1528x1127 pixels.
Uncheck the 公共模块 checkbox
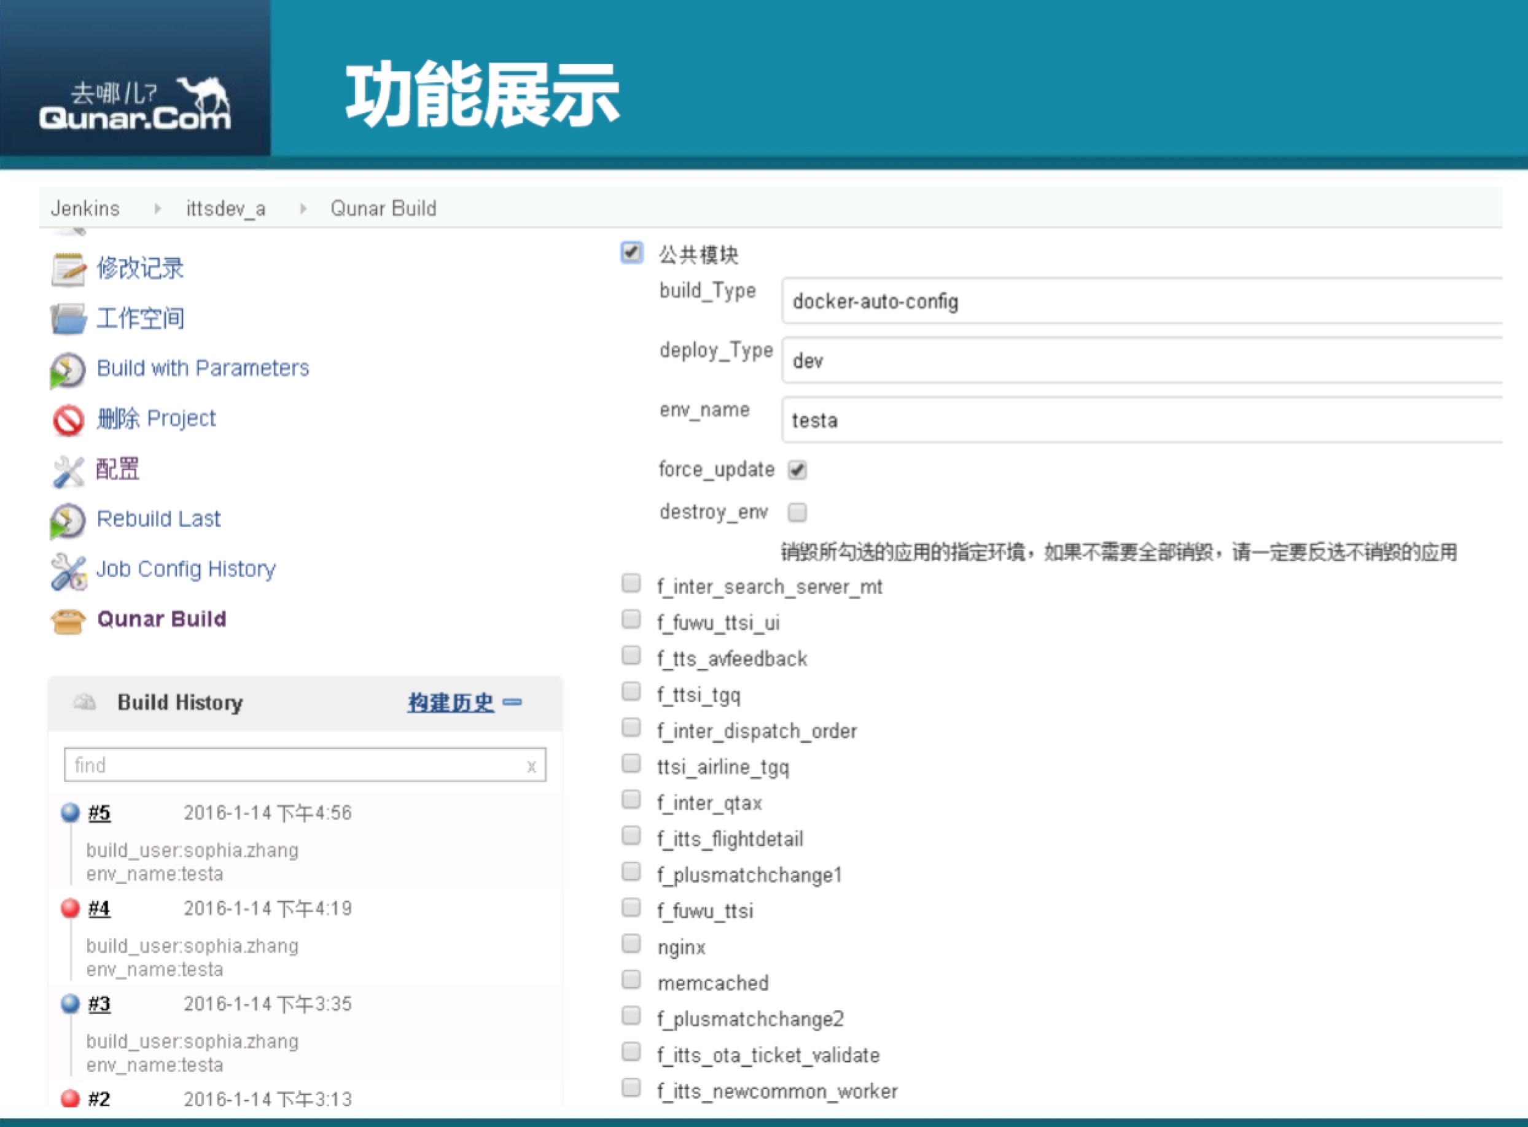(x=631, y=253)
